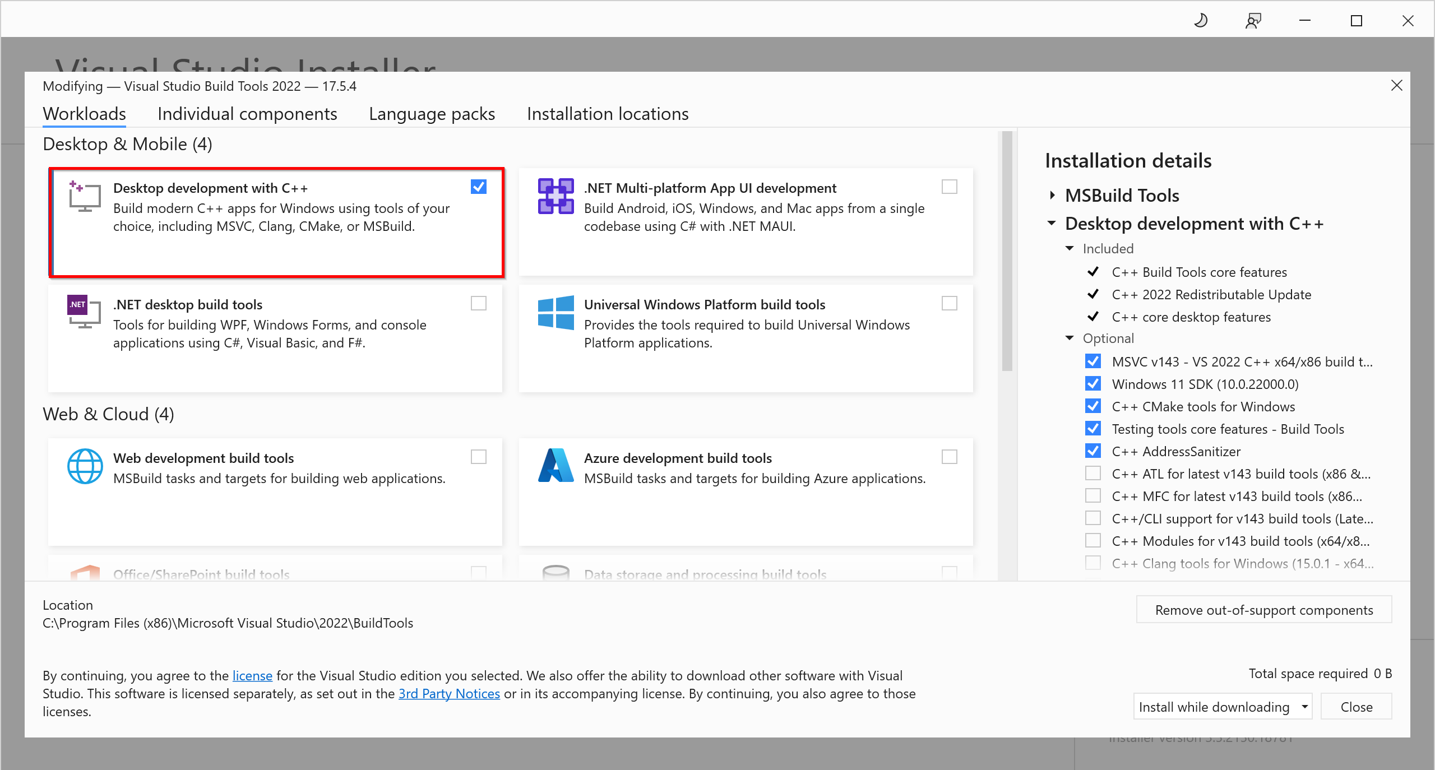Click the Desktop development with C++ monitor icon

tap(85, 196)
